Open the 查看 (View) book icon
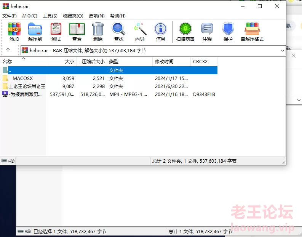The height and width of the screenshot is (237, 302). coord(77,32)
